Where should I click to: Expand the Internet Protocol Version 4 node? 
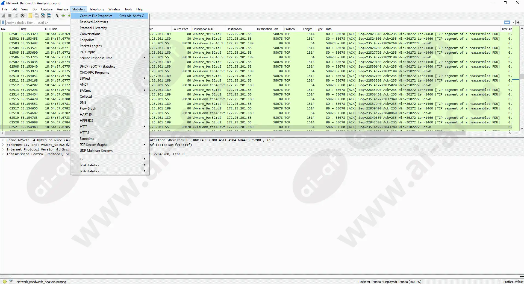coord(3,149)
